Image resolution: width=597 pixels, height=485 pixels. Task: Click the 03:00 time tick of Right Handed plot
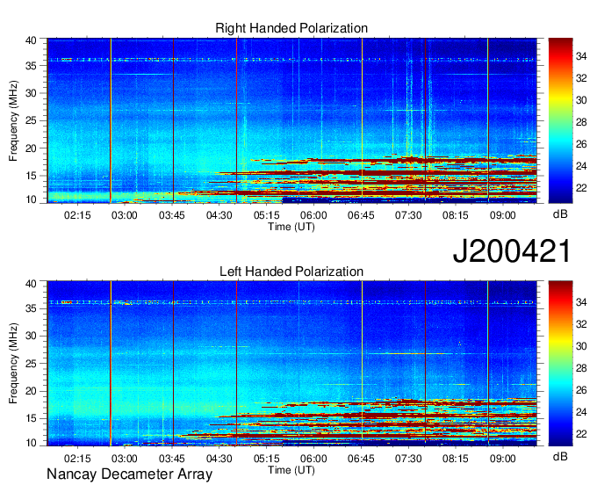[x=124, y=215]
